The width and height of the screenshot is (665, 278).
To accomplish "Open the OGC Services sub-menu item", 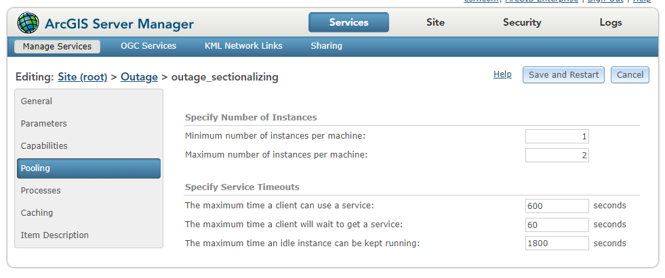I will 148,46.
